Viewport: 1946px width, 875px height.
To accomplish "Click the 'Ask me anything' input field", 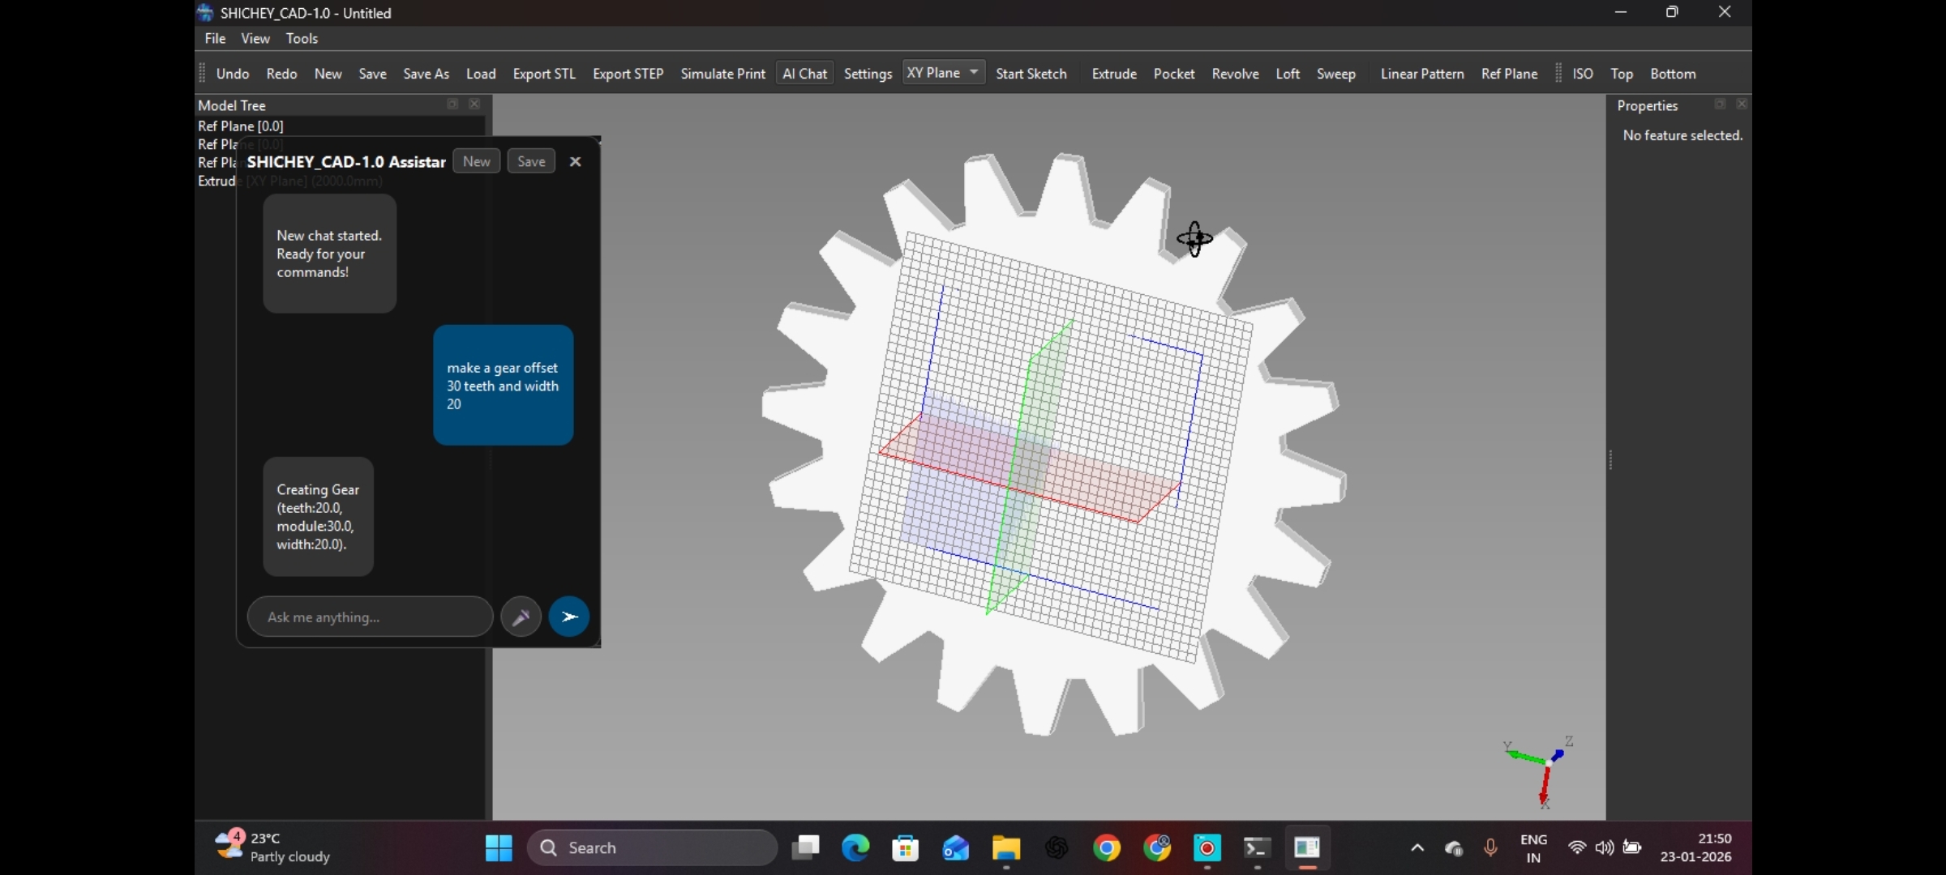I will [x=370, y=617].
